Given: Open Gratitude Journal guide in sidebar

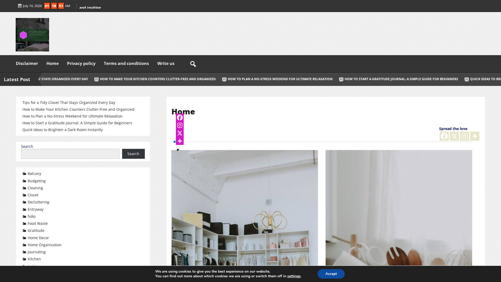Looking at the screenshot, I should 77,123.
